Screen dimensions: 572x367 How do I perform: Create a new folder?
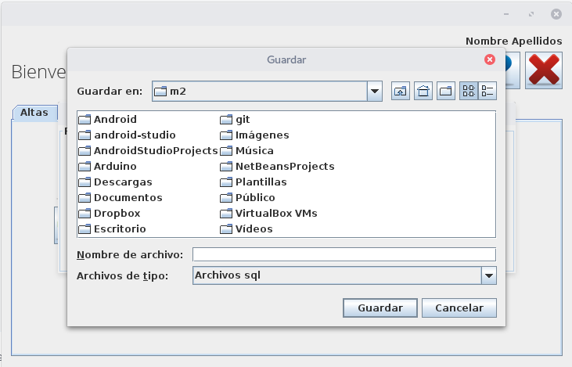446,92
